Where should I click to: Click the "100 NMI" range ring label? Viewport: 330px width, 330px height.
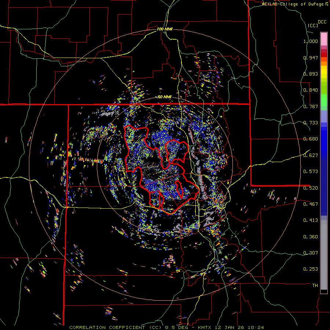click(x=165, y=29)
